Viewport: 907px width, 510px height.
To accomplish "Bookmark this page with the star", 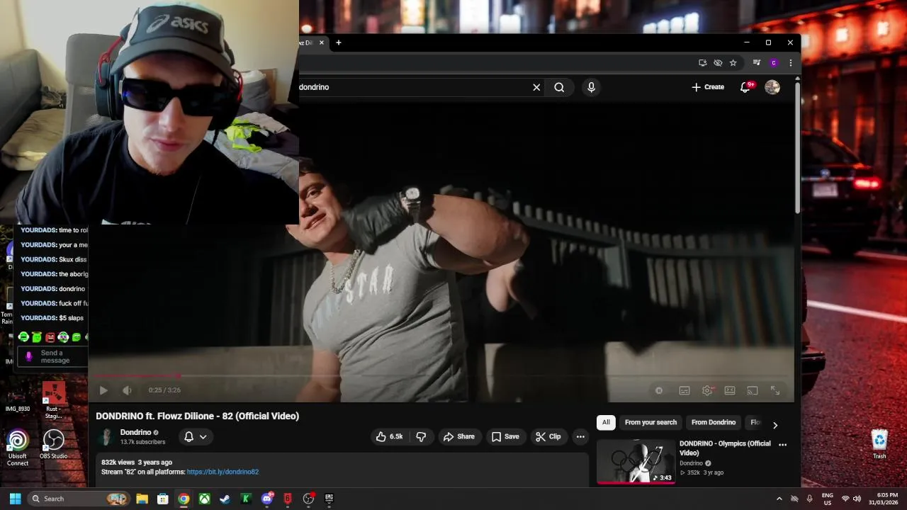I will pyautogui.click(x=733, y=63).
